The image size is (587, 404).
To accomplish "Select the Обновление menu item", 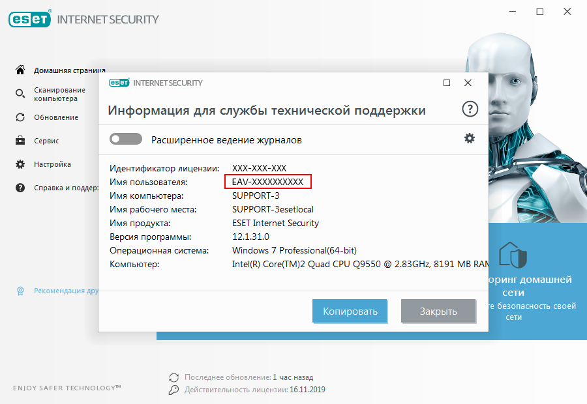I will (56, 117).
